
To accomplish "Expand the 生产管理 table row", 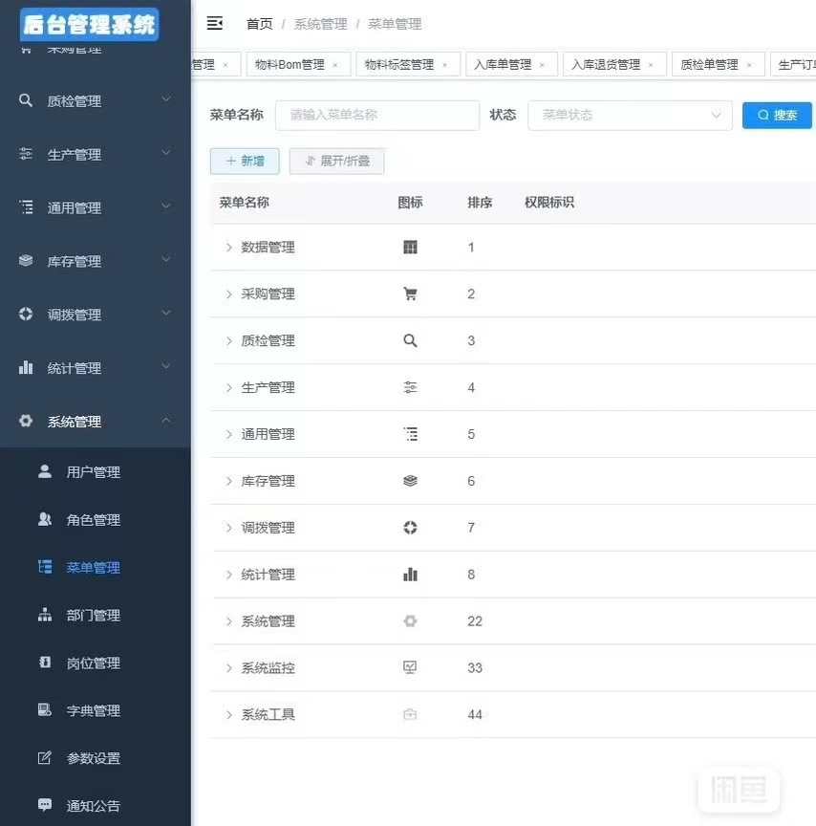I will pyautogui.click(x=229, y=388).
